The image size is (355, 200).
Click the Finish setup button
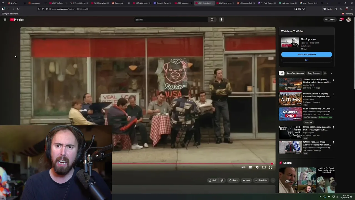point(348,14)
